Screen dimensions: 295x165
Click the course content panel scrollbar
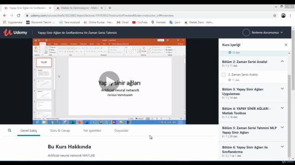[x=289, y=116]
